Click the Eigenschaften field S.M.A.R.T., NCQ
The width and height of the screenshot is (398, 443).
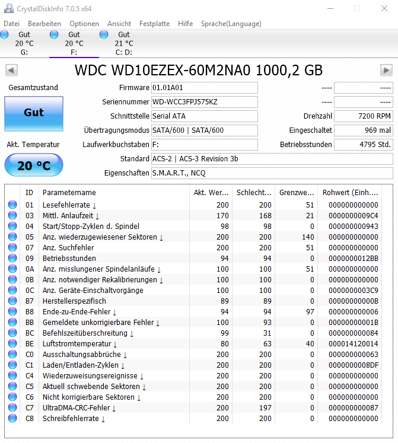point(272,173)
